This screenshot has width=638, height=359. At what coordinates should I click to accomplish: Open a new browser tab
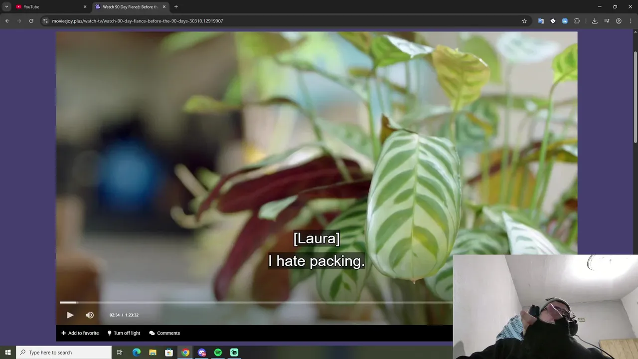[176, 7]
